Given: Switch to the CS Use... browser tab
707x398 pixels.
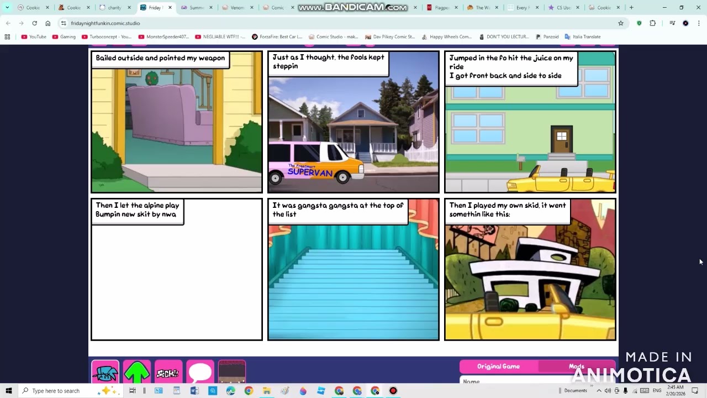Looking at the screenshot, I should click(x=564, y=8).
